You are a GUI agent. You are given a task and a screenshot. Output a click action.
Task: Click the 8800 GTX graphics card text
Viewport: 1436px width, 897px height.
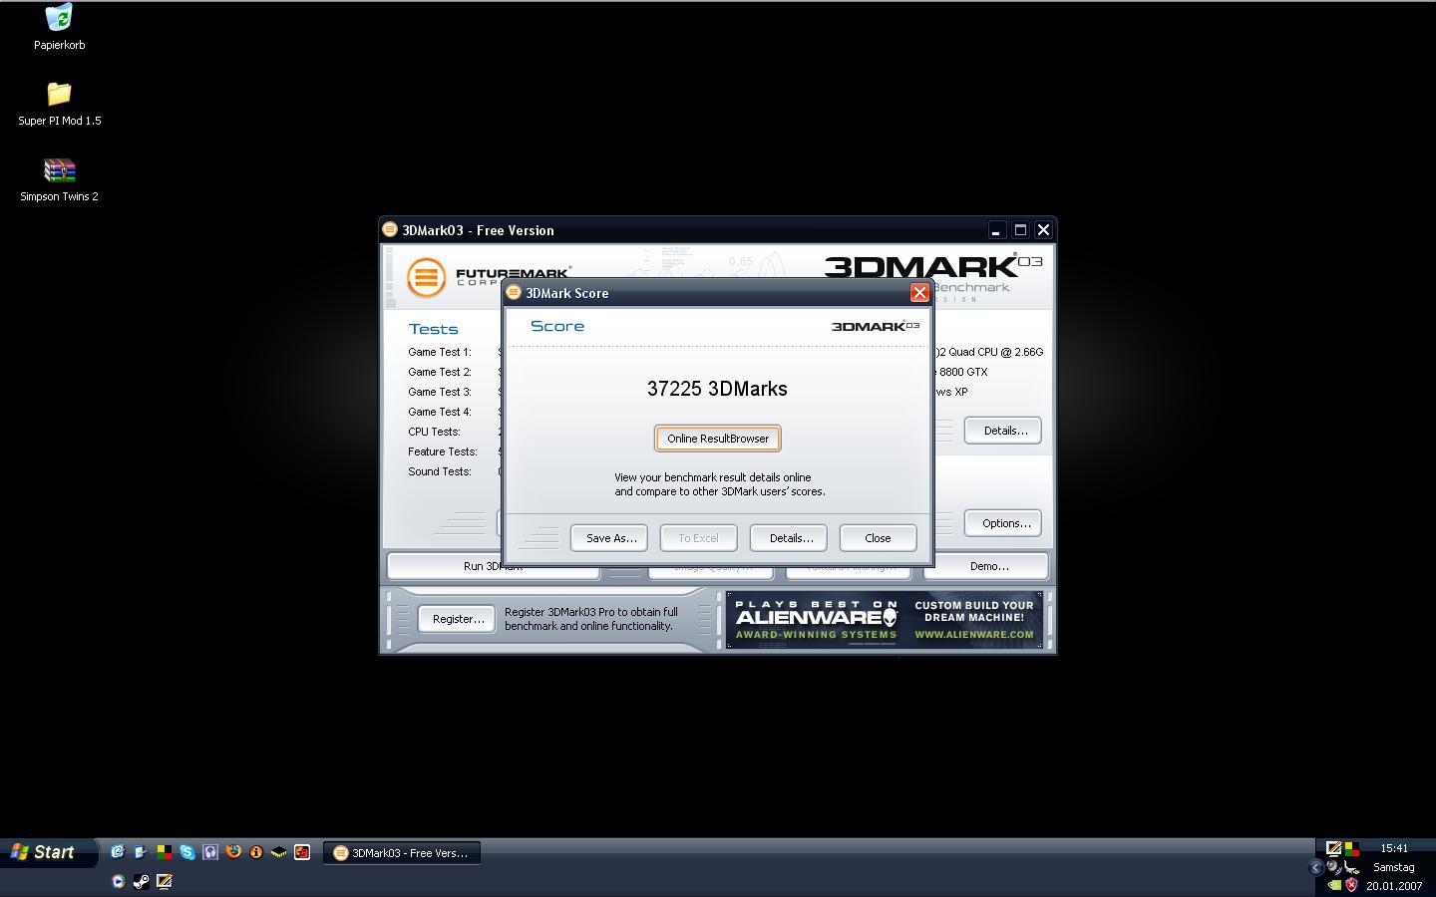(x=962, y=372)
